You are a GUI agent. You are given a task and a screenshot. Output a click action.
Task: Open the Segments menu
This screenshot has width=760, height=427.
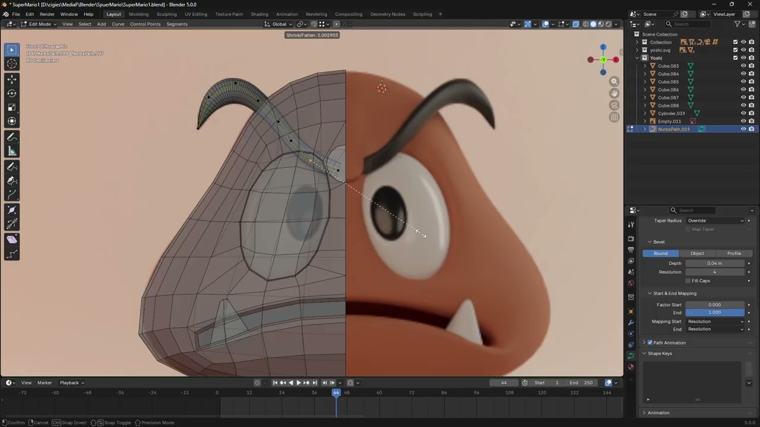pos(177,24)
